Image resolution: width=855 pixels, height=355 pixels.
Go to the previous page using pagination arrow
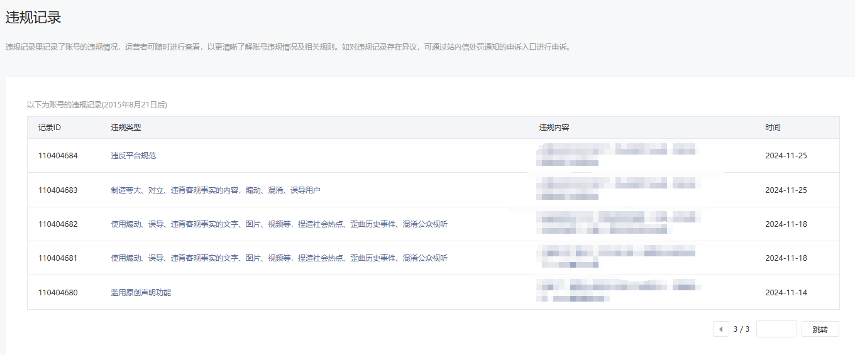[x=720, y=329]
